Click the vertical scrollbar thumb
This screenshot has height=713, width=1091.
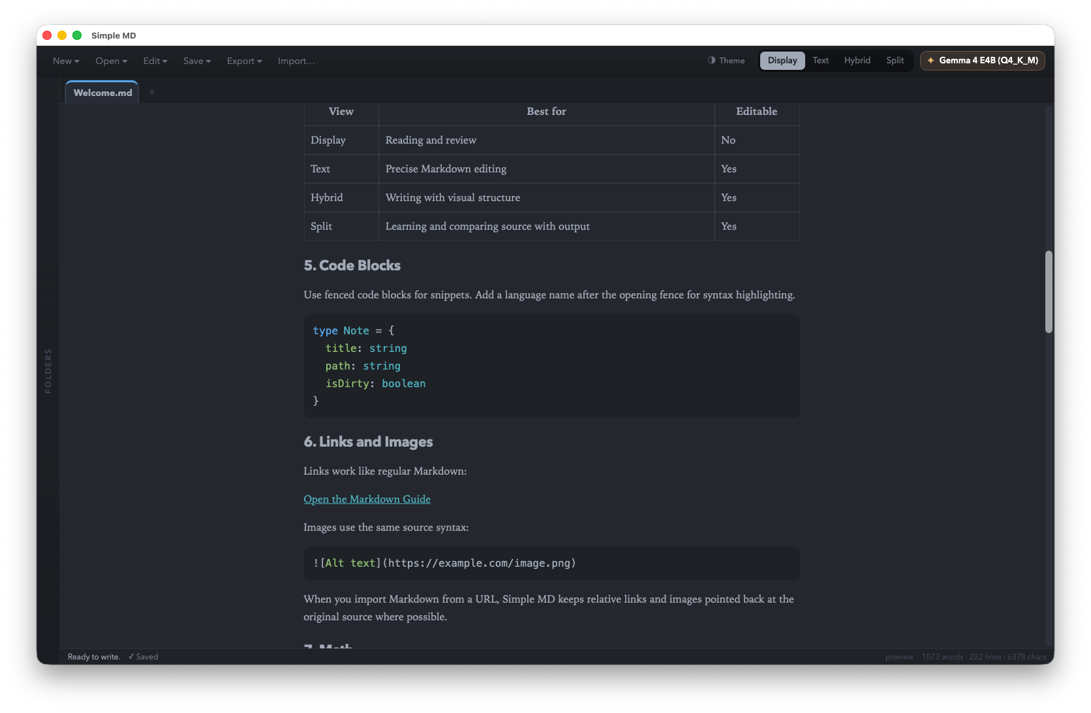(1049, 292)
